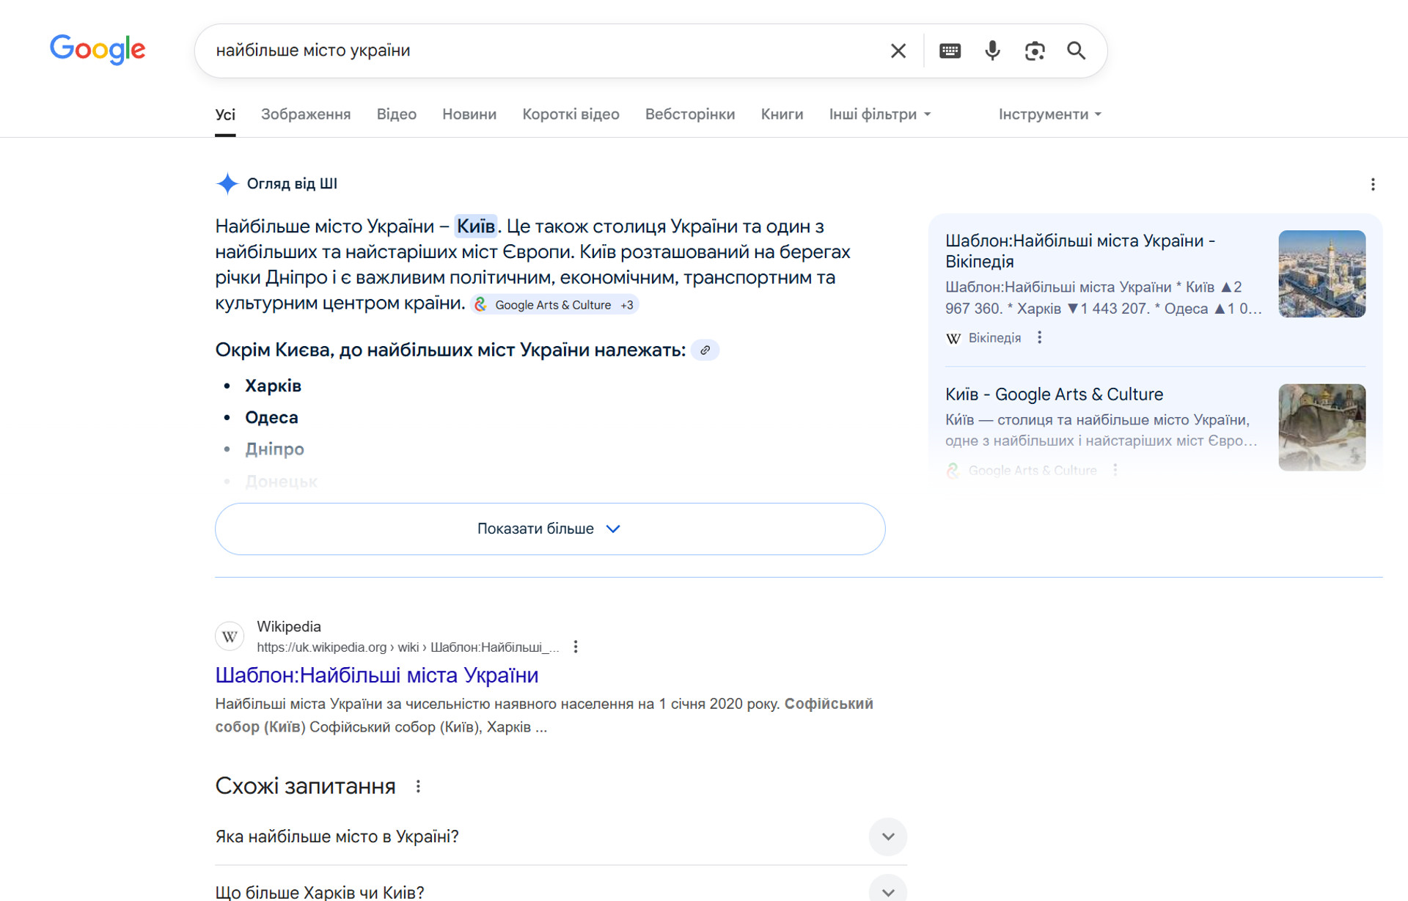
Task: Click the link chain icon beside heading
Action: pyautogui.click(x=705, y=350)
